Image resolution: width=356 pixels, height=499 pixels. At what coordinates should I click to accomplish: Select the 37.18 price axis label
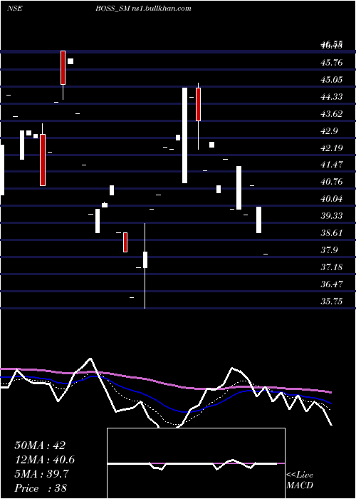tap(332, 267)
